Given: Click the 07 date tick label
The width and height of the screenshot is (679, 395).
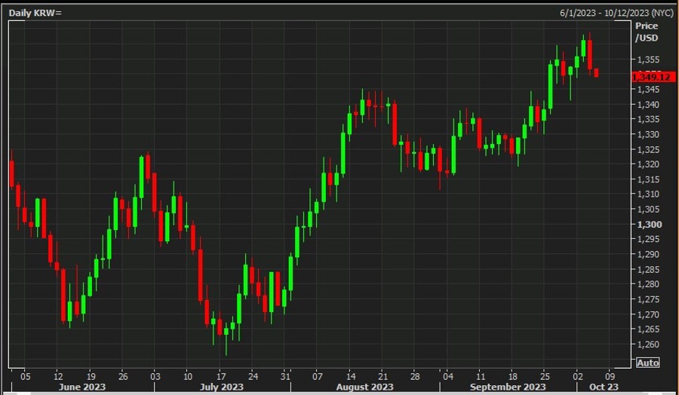Looking at the screenshot, I should (x=318, y=375).
